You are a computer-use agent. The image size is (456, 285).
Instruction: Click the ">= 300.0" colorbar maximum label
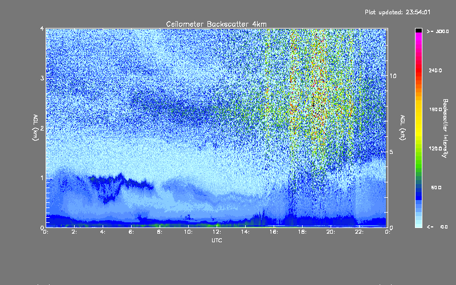pyautogui.click(x=438, y=31)
